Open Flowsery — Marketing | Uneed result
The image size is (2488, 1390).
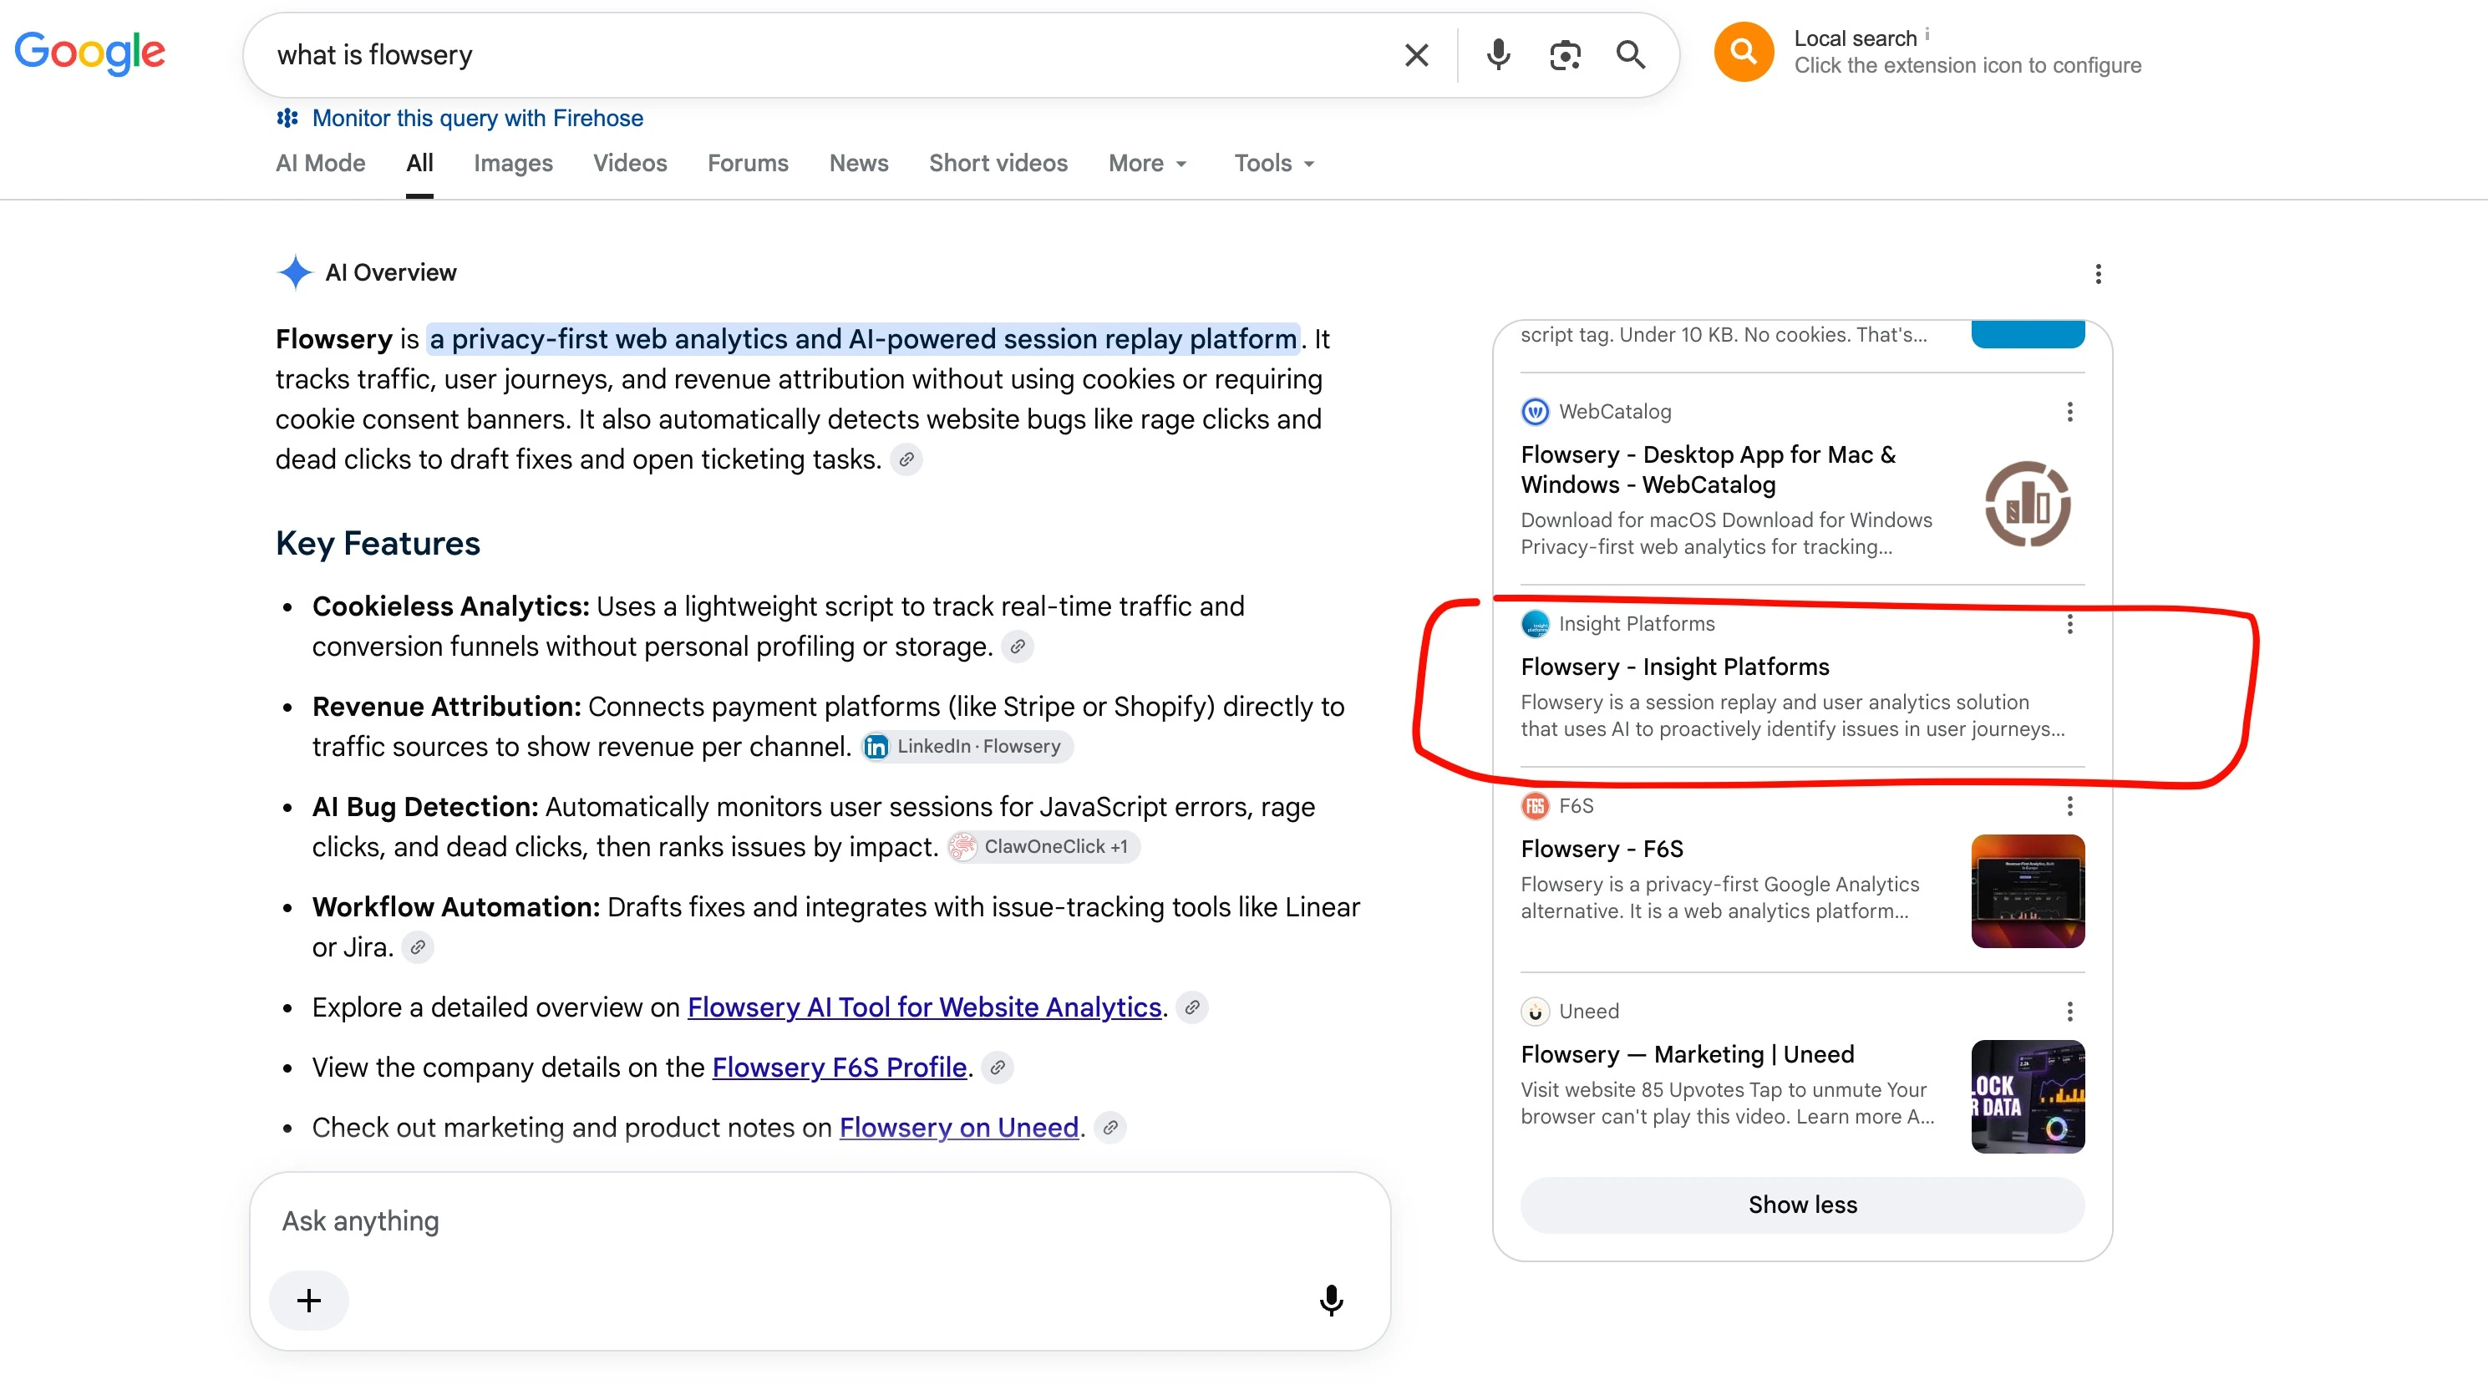(x=1688, y=1055)
